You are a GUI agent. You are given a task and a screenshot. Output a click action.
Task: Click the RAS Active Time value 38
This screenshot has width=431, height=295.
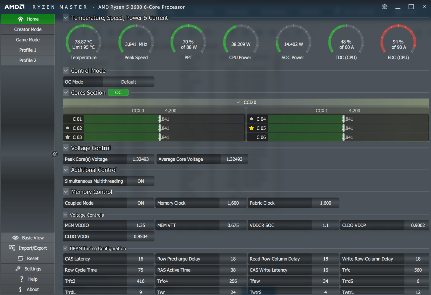coord(233,270)
